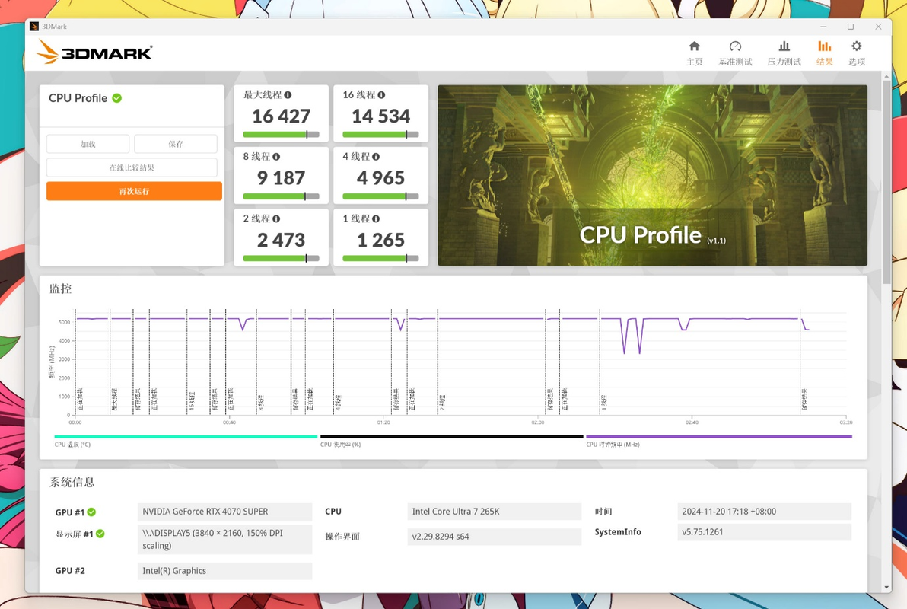Click the CPU Profile preview image
This screenshot has height=609, width=907.
point(653,175)
